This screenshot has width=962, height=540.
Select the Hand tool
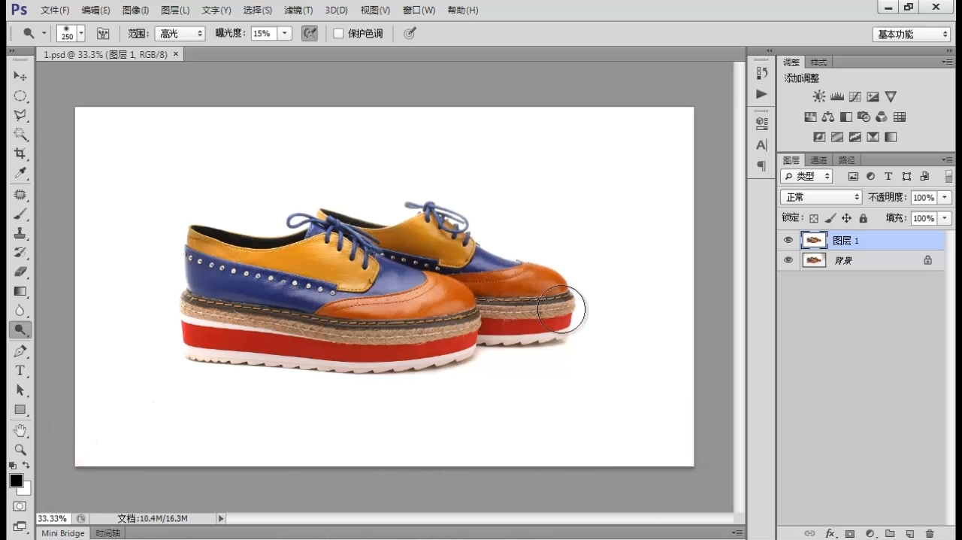coord(20,431)
